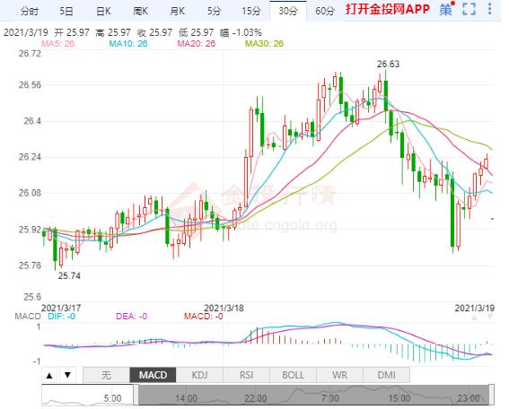Image resolution: width=509 pixels, height=409 pixels.
Task: Toggle fullscreen chart view icon
Action: [470, 9]
